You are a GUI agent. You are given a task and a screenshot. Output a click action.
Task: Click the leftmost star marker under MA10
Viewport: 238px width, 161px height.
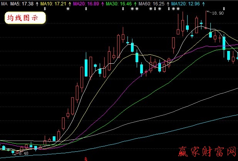click(x=67, y=8)
